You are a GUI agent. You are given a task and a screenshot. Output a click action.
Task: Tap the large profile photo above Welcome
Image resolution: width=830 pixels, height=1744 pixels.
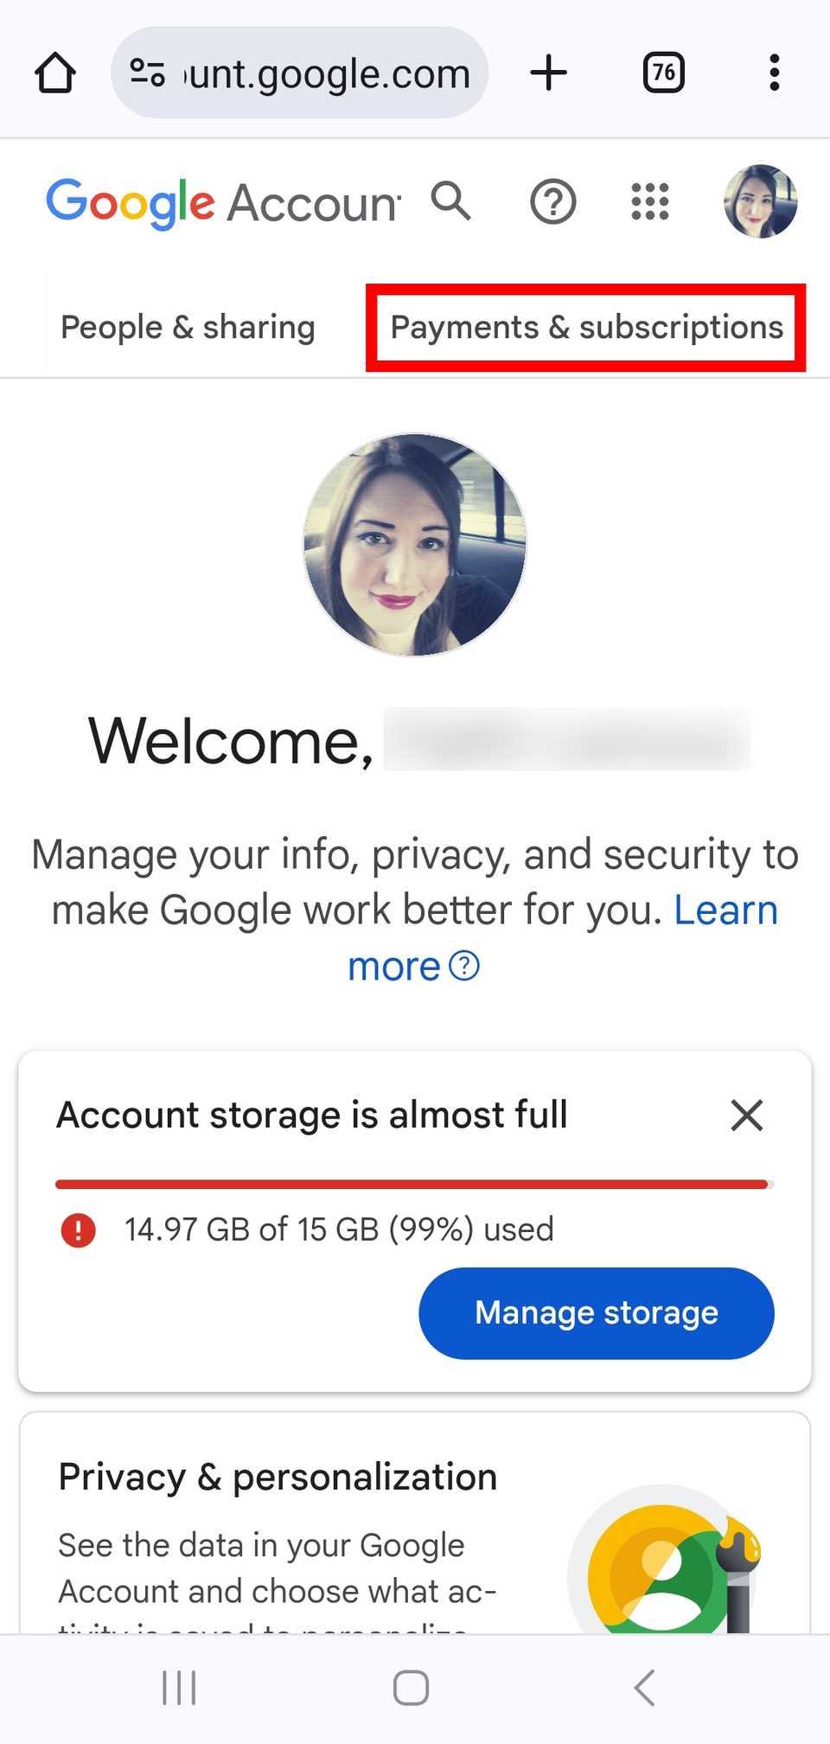(414, 543)
